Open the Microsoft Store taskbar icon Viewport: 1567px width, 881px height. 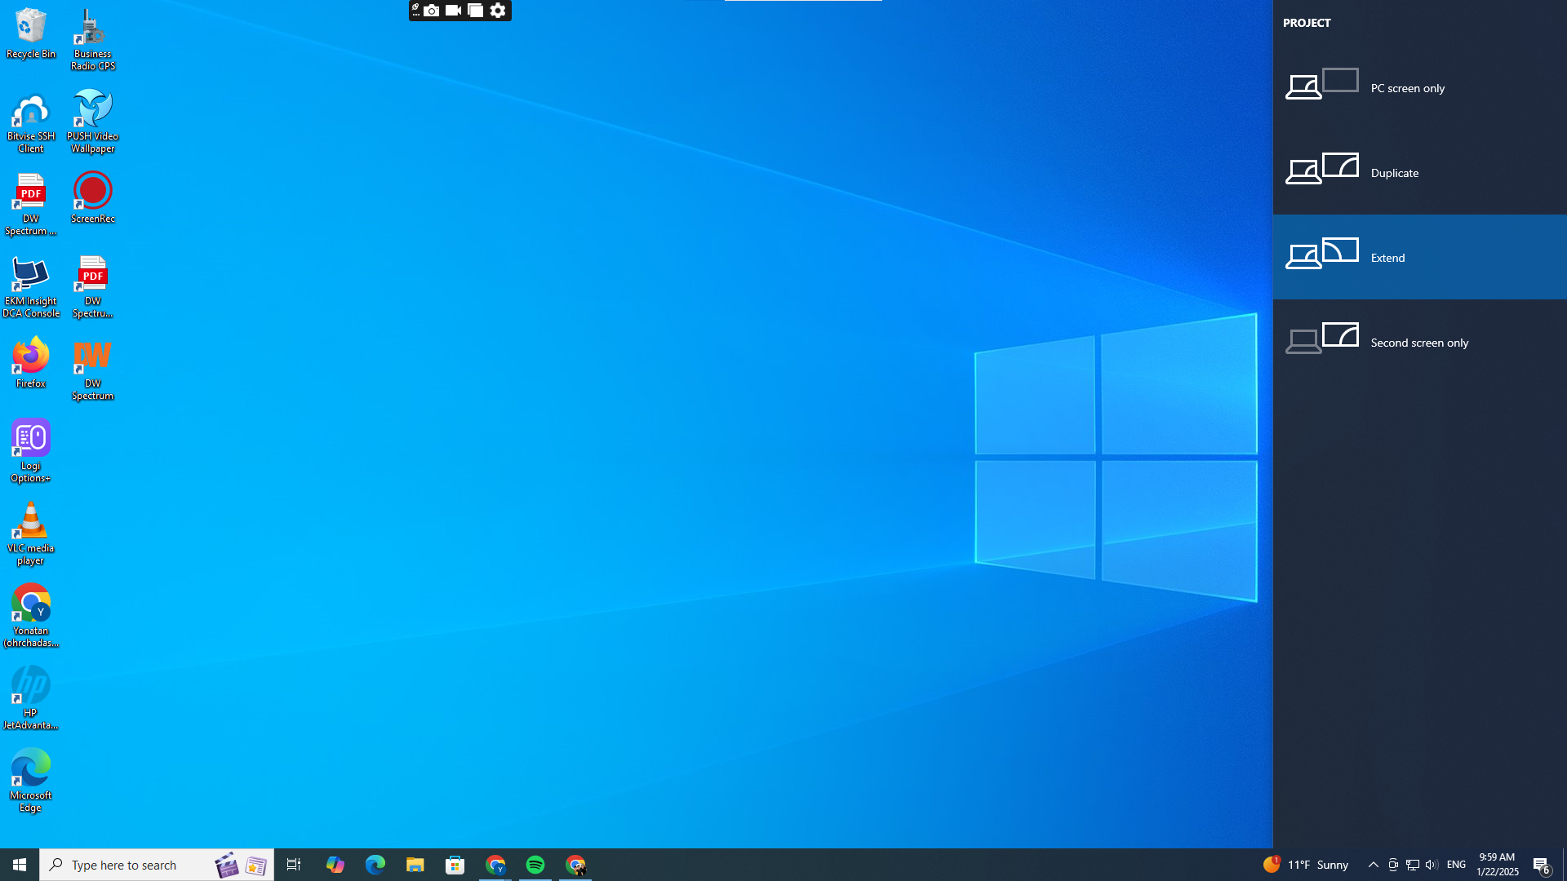click(455, 865)
